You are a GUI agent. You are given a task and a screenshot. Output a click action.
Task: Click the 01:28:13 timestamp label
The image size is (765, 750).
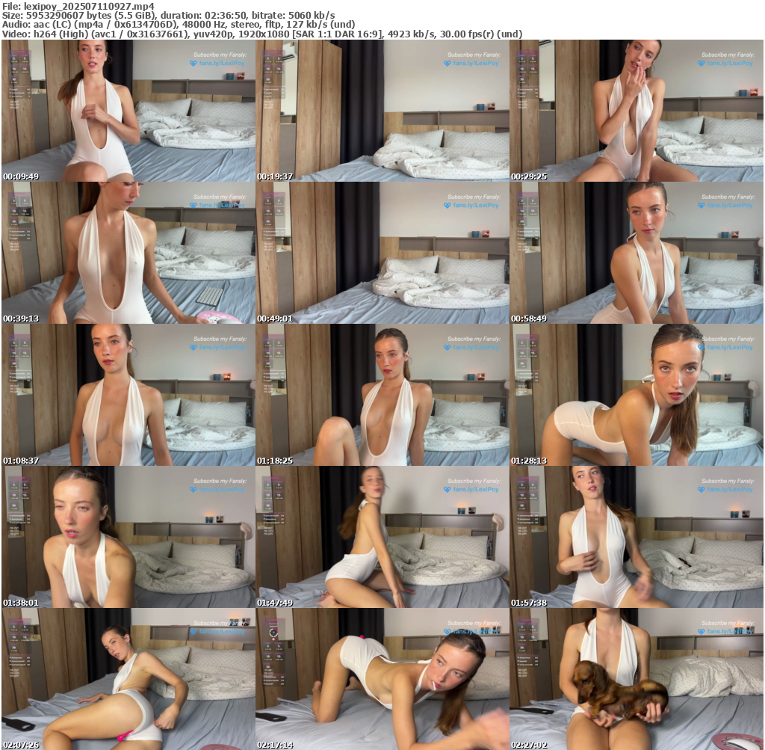527,461
